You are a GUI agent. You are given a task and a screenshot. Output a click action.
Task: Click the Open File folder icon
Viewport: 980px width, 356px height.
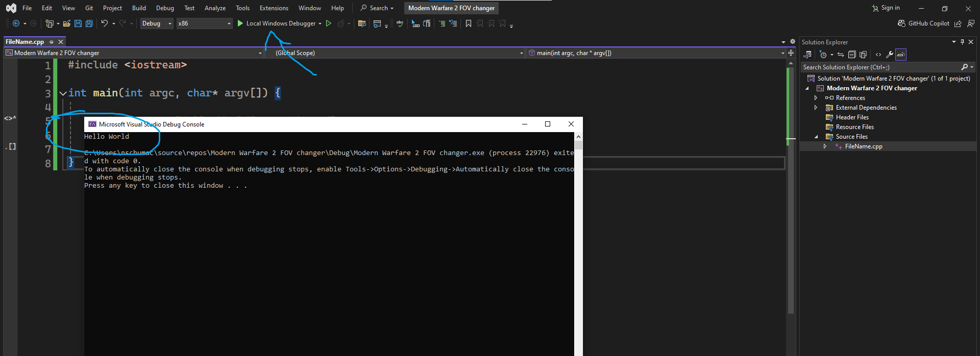[x=67, y=23]
